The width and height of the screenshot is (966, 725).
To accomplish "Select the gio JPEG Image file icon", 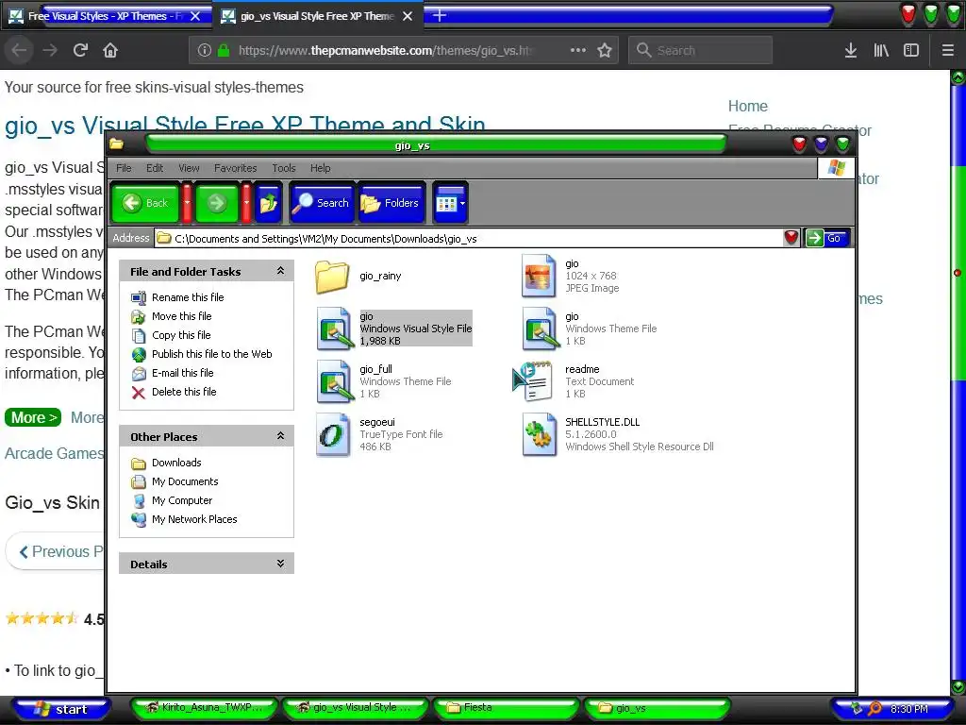I will [539, 276].
